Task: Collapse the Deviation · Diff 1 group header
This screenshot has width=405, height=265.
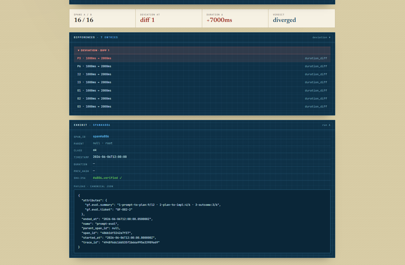Action: pos(202,50)
